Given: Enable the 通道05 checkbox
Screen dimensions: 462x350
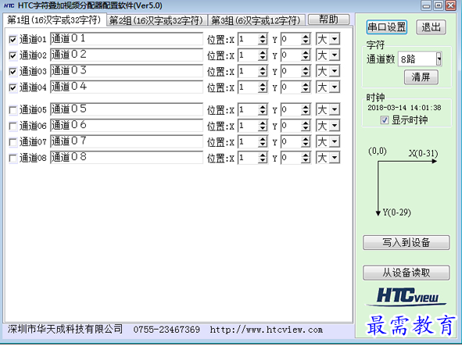Looking at the screenshot, I should click(13, 110).
